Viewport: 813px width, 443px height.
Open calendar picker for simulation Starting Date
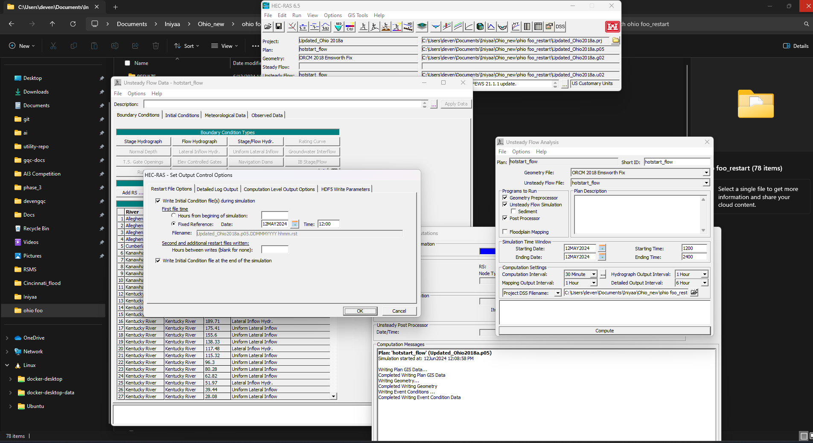[602, 248]
